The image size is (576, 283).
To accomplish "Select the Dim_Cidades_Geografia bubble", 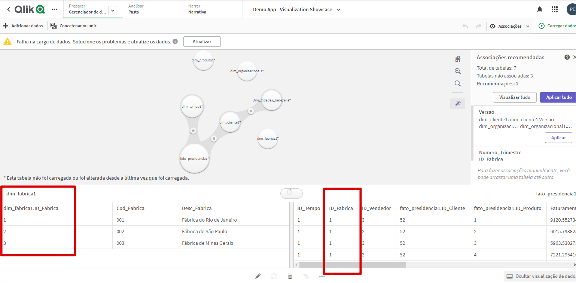I will pyautogui.click(x=271, y=100).
